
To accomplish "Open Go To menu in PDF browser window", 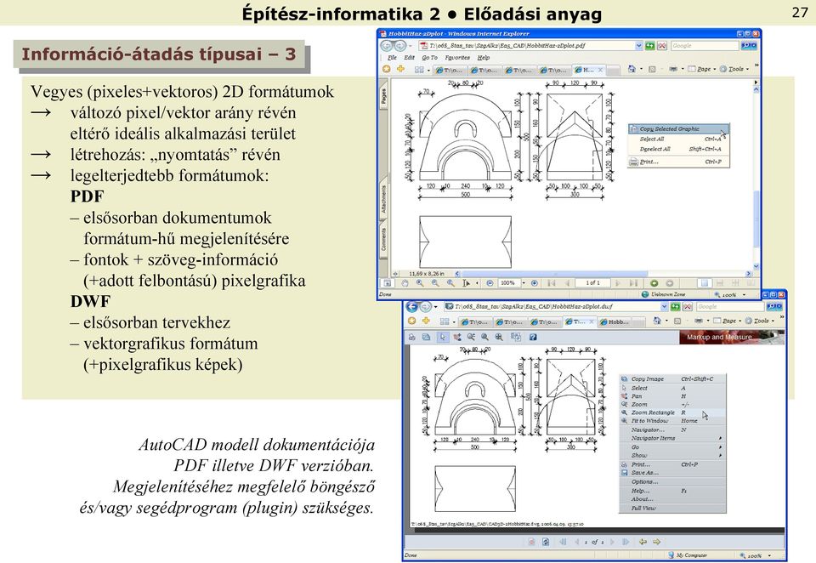I will 429,58.
